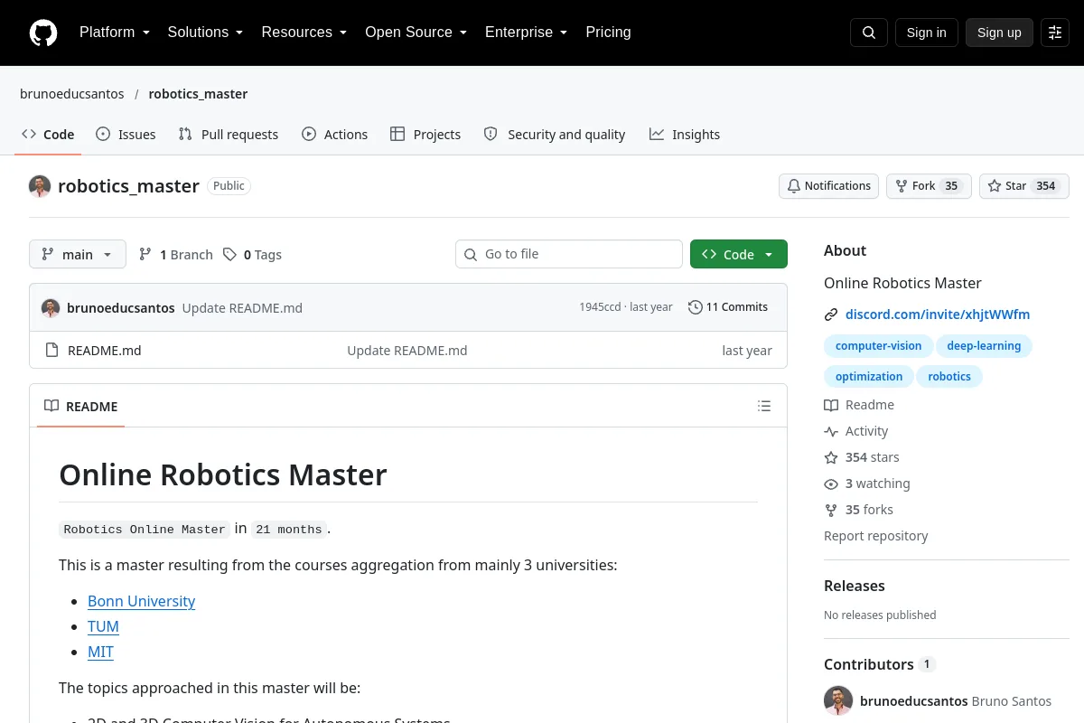Open the 354 stars link
This screenshot has height=723, width=1084.
862,458
